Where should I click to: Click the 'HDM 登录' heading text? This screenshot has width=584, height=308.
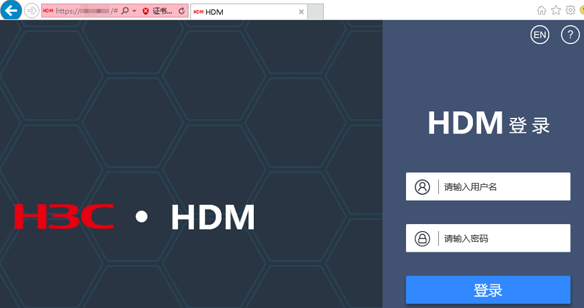point(488,123)
